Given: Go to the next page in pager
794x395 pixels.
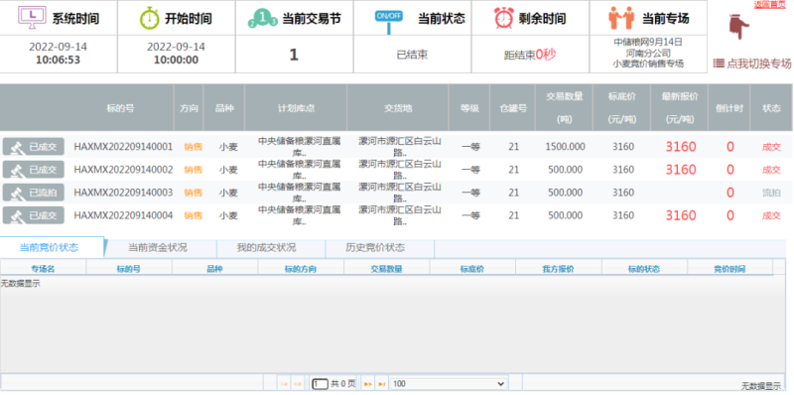Looking at the screenshot, I should (368, 384).
